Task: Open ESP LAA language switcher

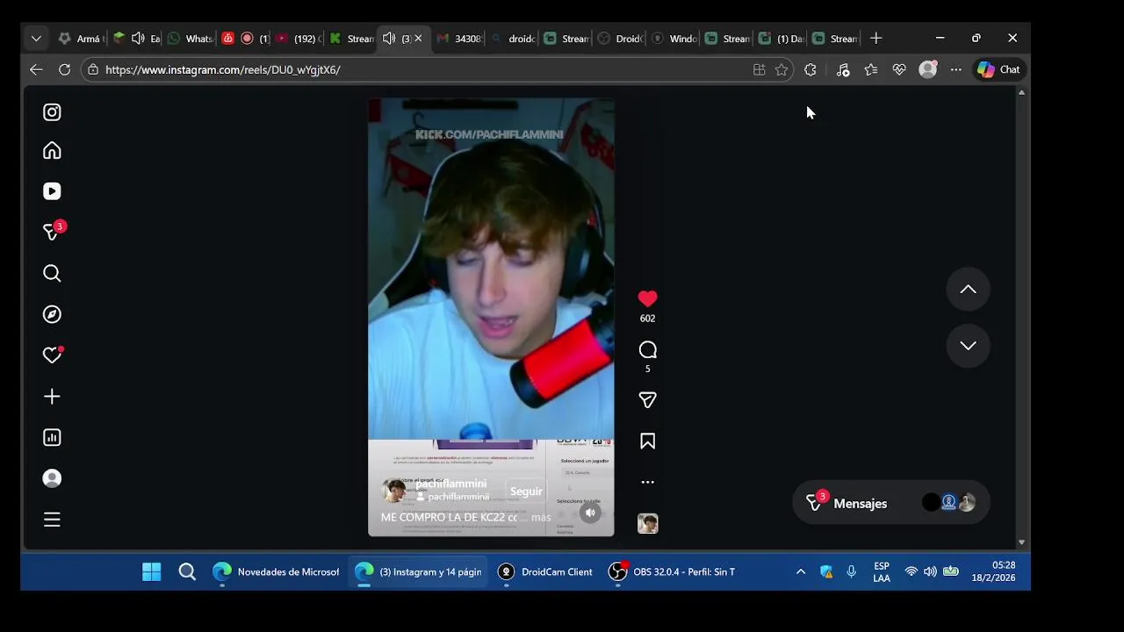Action: [882, 572]
